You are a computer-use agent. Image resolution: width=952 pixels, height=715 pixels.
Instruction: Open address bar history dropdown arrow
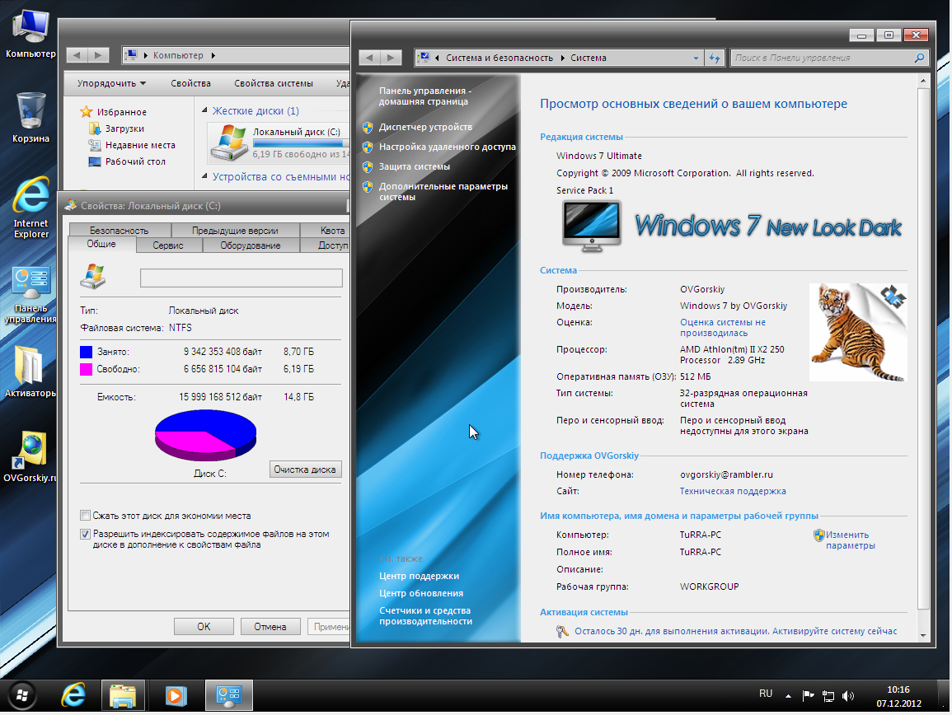coord(696,58)
